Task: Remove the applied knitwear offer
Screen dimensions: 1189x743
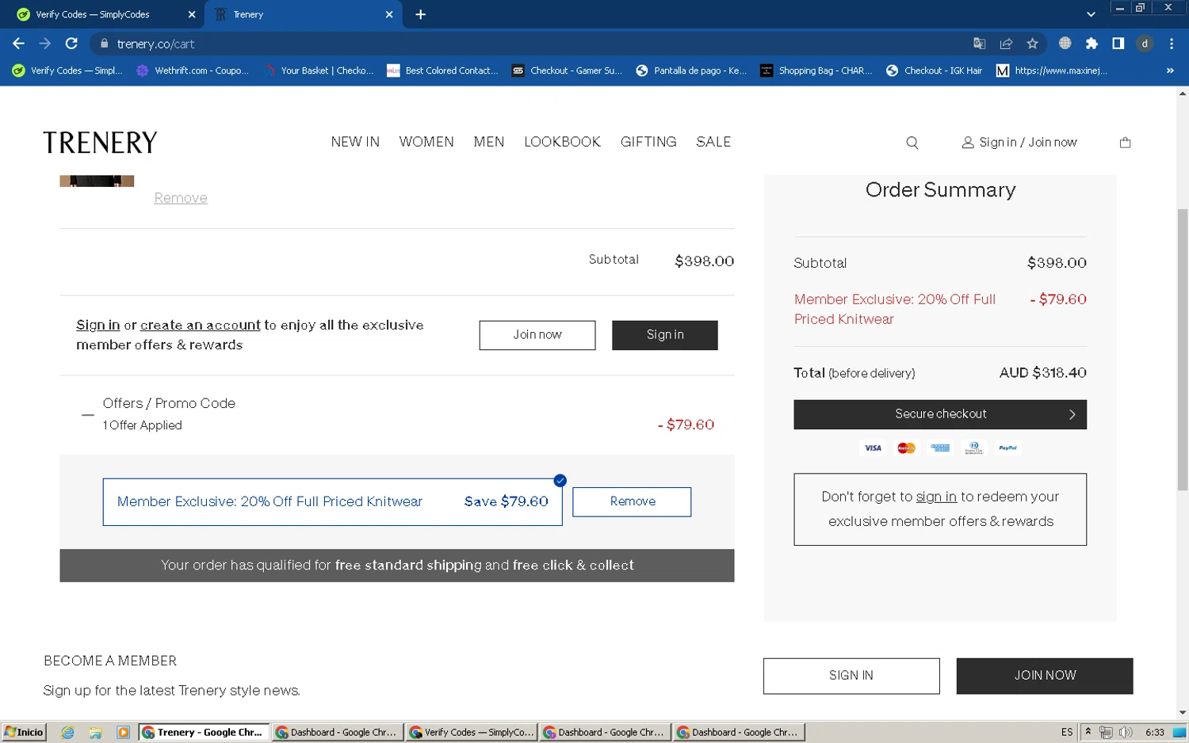Action: (632, 501)
